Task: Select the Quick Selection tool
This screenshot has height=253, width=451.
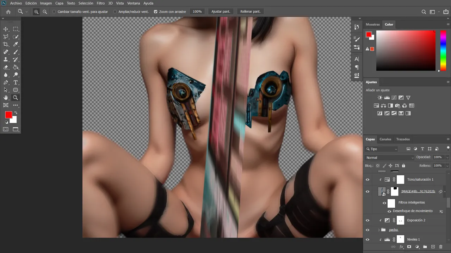Action: coord(16,37)
